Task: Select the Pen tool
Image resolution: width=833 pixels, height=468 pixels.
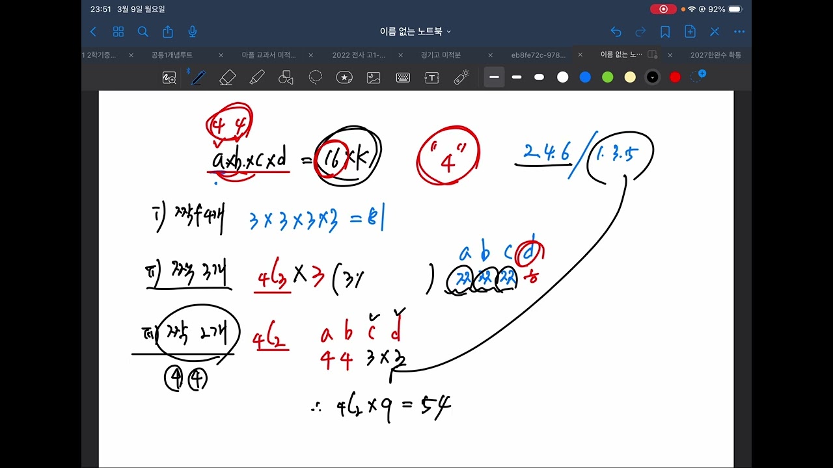Action: 198,78
